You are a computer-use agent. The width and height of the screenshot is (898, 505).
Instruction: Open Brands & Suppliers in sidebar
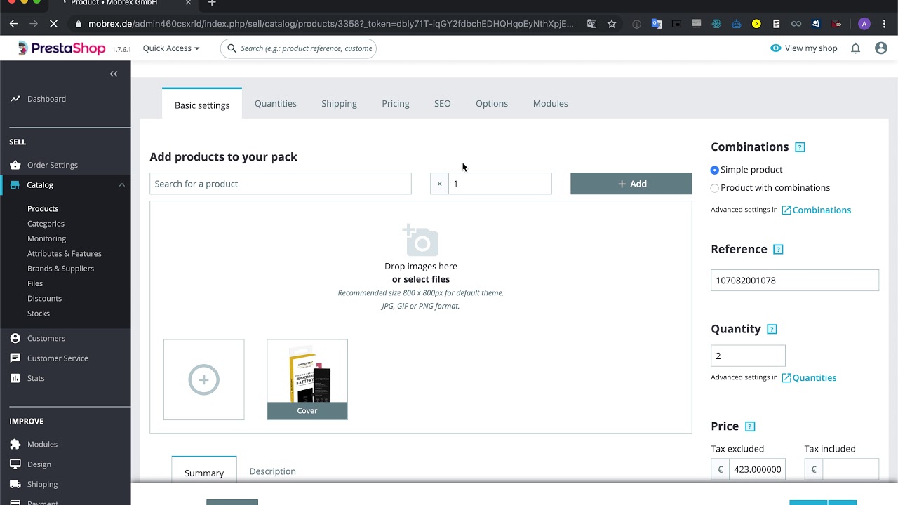[60, 269]
